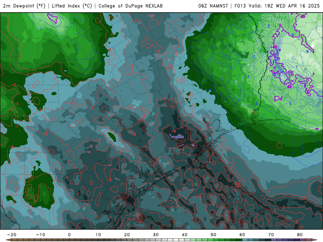Click the blue "7" contour label
Screen dimensions: 323x242
click(296, 67)
